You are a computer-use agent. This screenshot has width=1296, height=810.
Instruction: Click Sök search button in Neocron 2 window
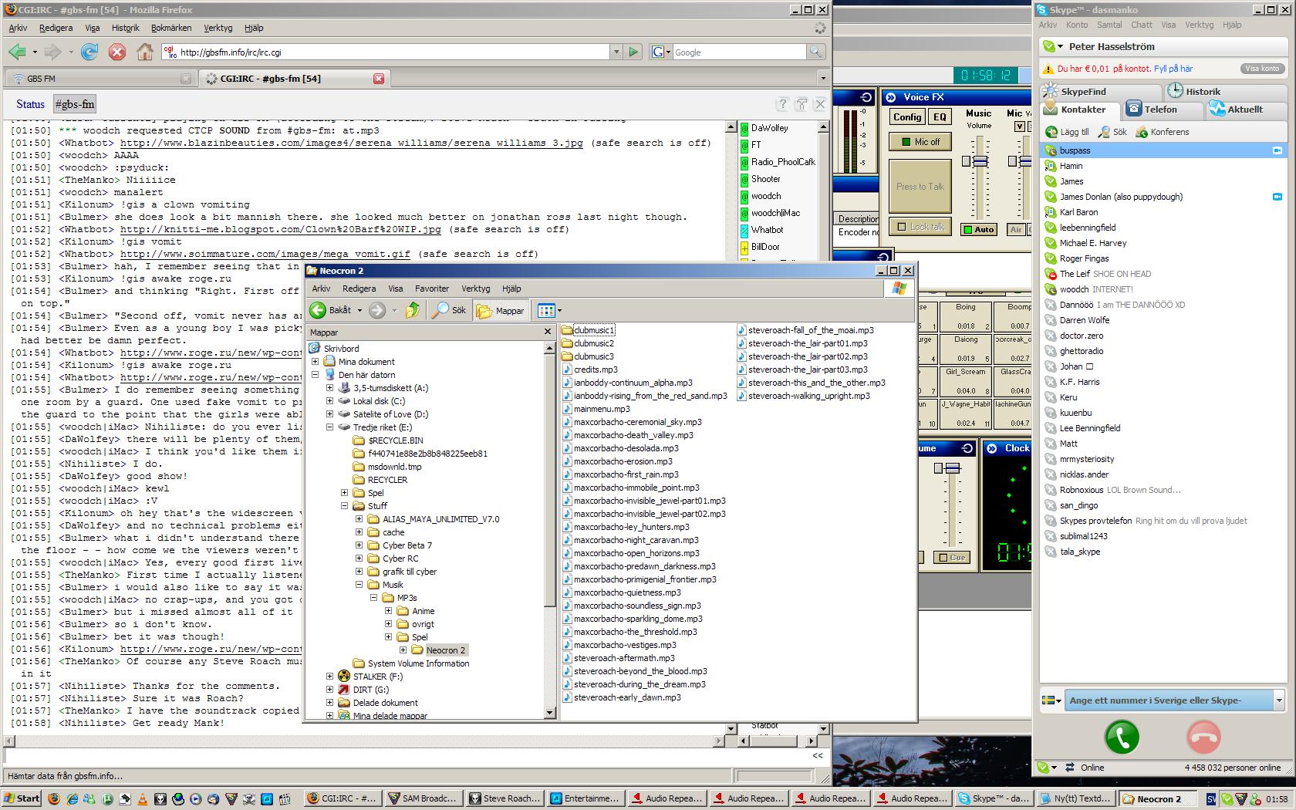[x=449, y=310]
